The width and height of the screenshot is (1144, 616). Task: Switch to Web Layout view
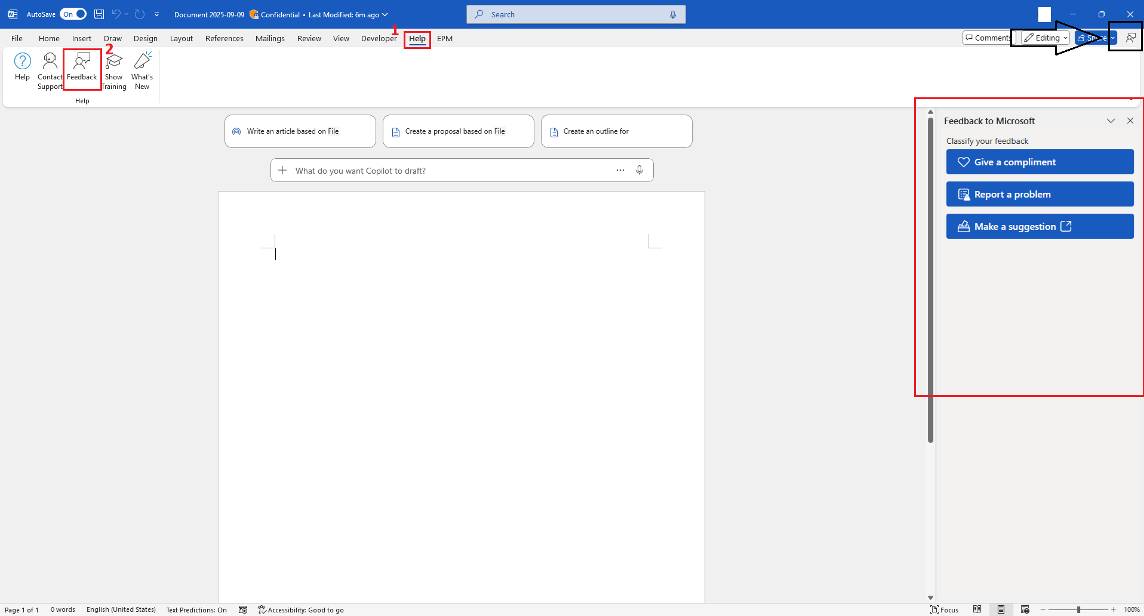coord(1025,609)
